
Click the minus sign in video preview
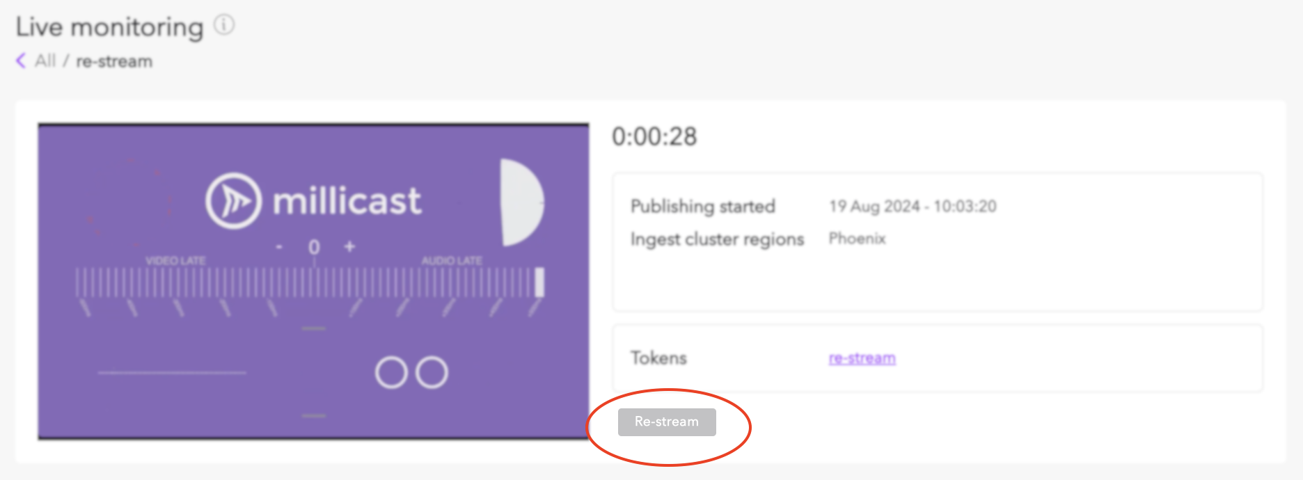(x=279, y=247)
